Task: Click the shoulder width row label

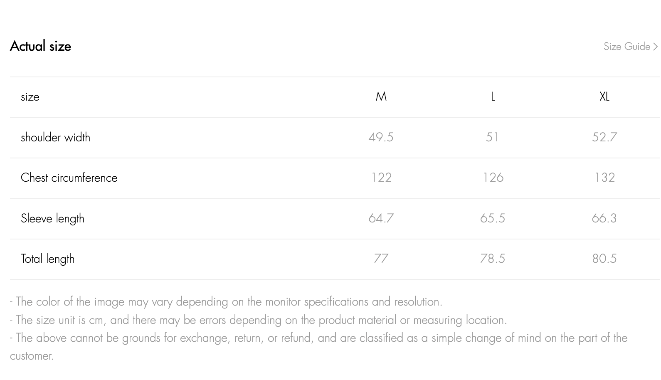Action: (55, 138)
